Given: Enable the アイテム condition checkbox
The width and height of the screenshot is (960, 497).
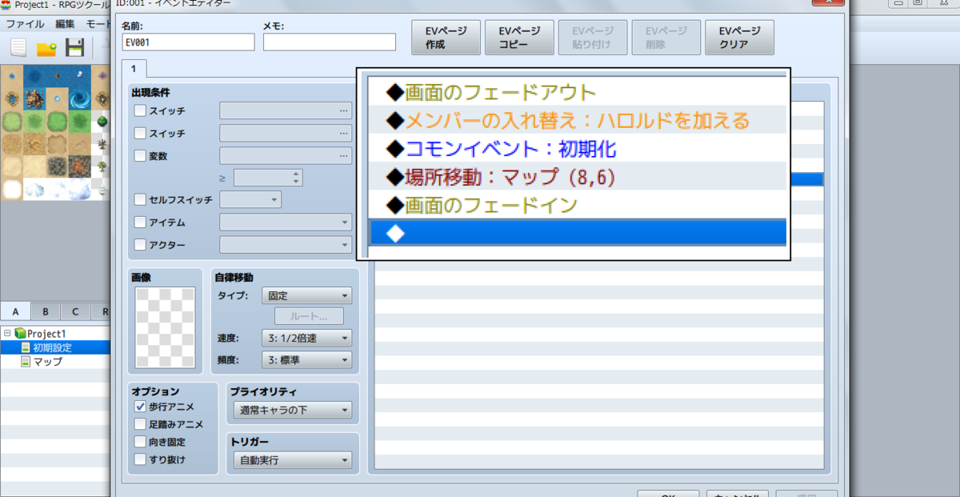Looking at the screenshot, I should pos(141,222).
